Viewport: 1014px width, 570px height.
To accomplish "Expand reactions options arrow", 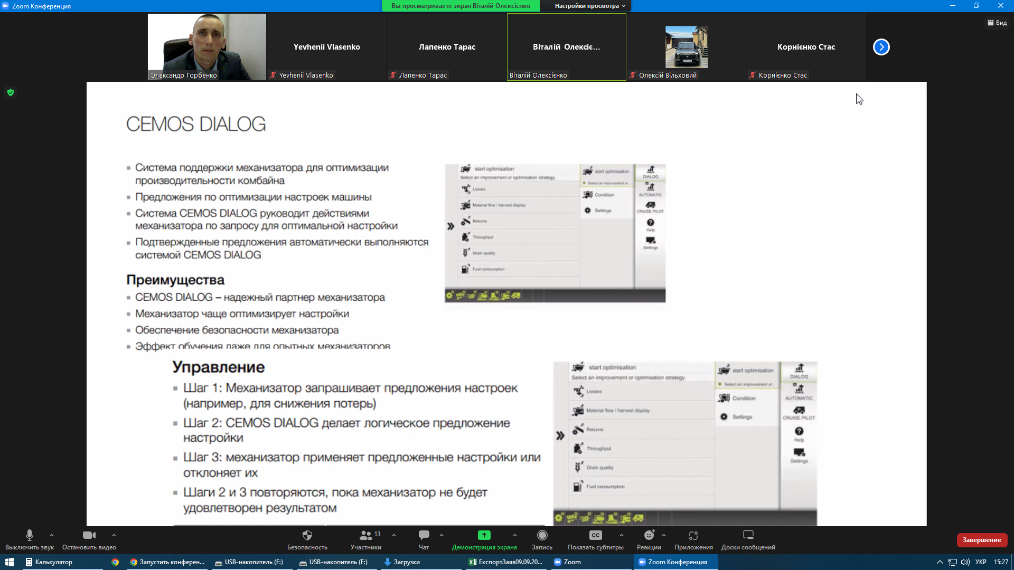I will (x=664, y=535).
